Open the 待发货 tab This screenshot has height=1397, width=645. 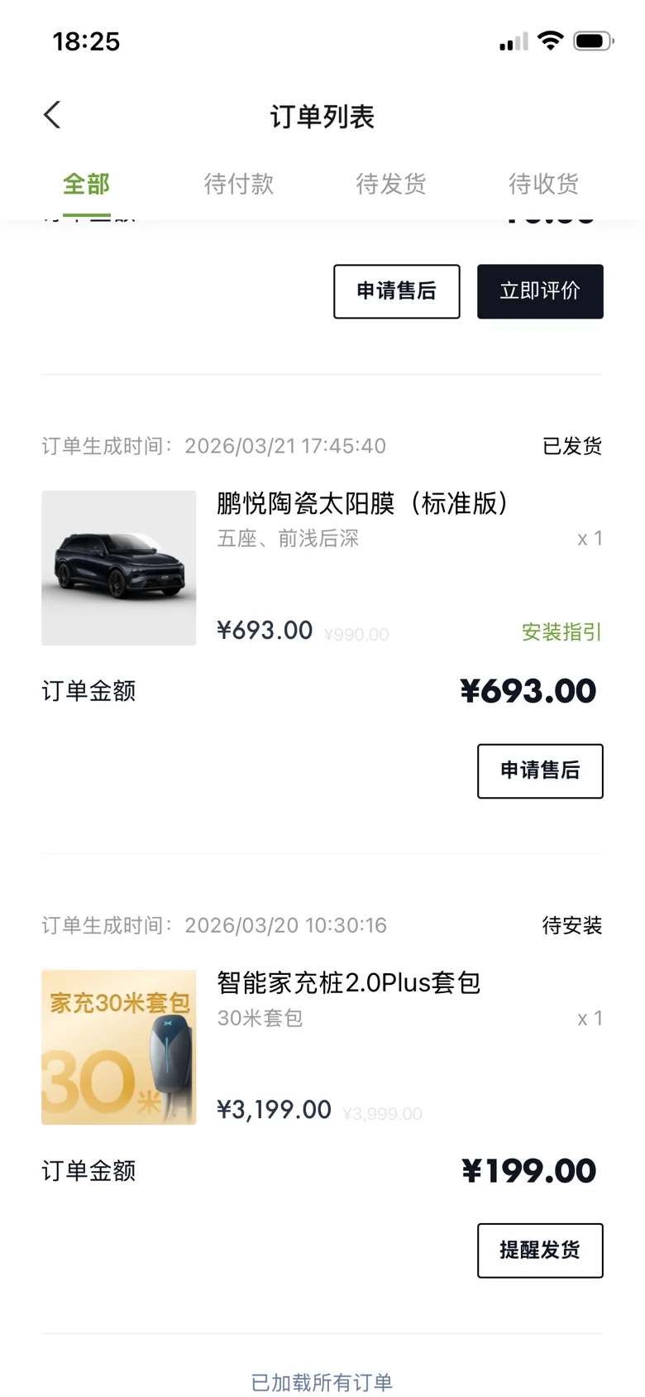click(x=391, y=184)
